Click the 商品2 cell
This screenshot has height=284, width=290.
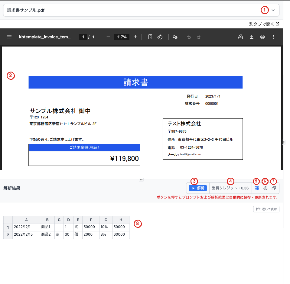tap(47, 234)
